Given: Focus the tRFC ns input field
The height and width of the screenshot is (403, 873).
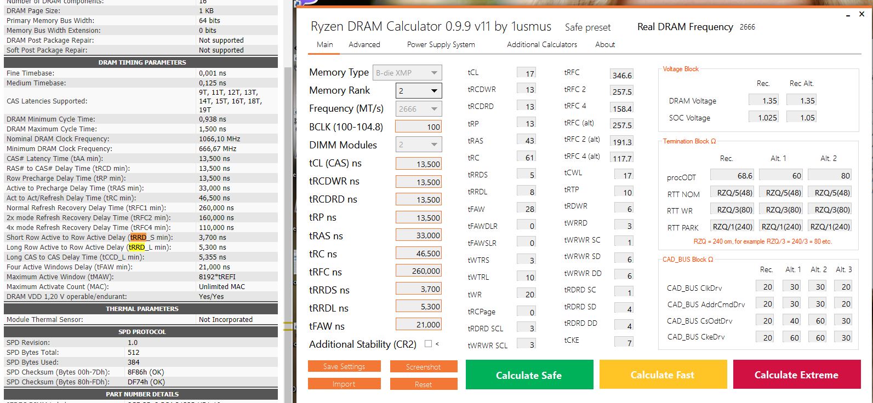Looking at the screenshot, I should pyautogui.click(x=419, y=271).
